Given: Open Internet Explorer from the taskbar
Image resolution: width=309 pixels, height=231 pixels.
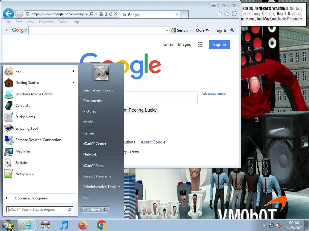Looking at the screenshot, I should (27, 225).
